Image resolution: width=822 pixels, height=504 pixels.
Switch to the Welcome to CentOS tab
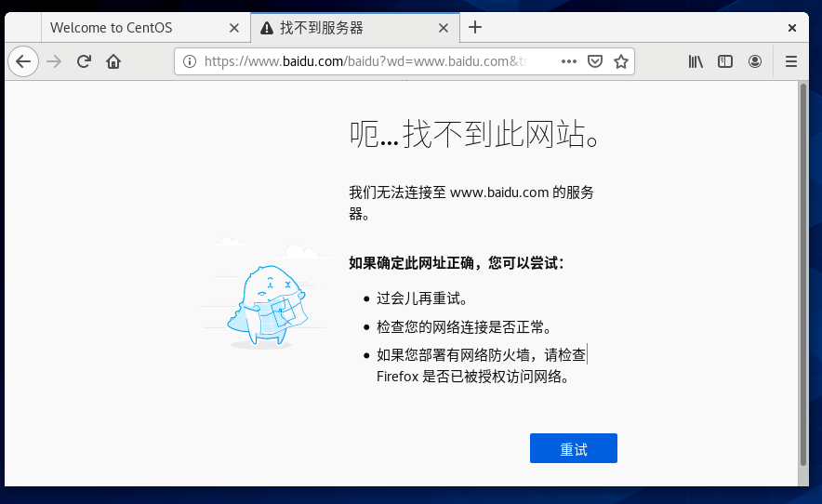pyautogui.click(x=146, y=28)
